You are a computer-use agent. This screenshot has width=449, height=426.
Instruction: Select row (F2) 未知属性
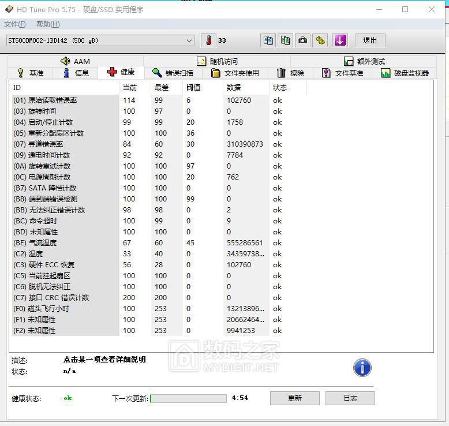coord(158,331)
